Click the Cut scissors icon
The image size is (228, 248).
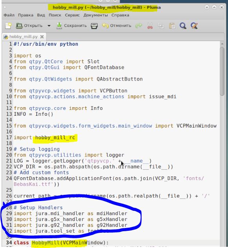pyautogui.click(x=150, y=26)
